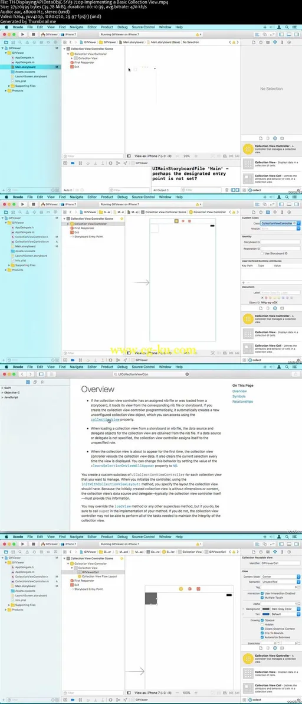Open the Content Mode dropdown showing Center
This screenshot has width=302, height=704.
click(x=280, y=576)
